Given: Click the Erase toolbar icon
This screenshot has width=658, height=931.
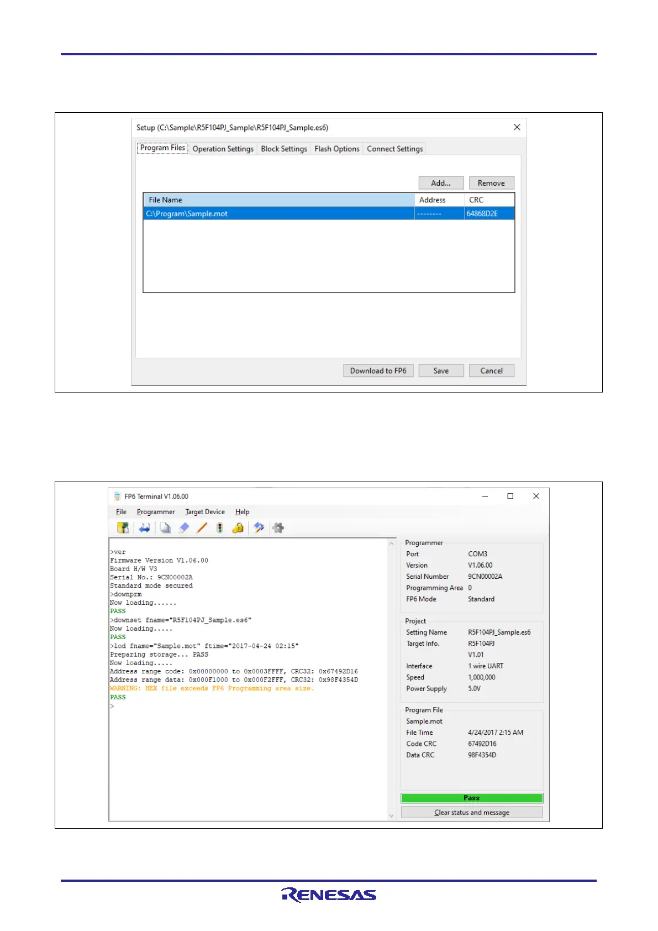Looking at the screenshot, I should tap(184, 528).
